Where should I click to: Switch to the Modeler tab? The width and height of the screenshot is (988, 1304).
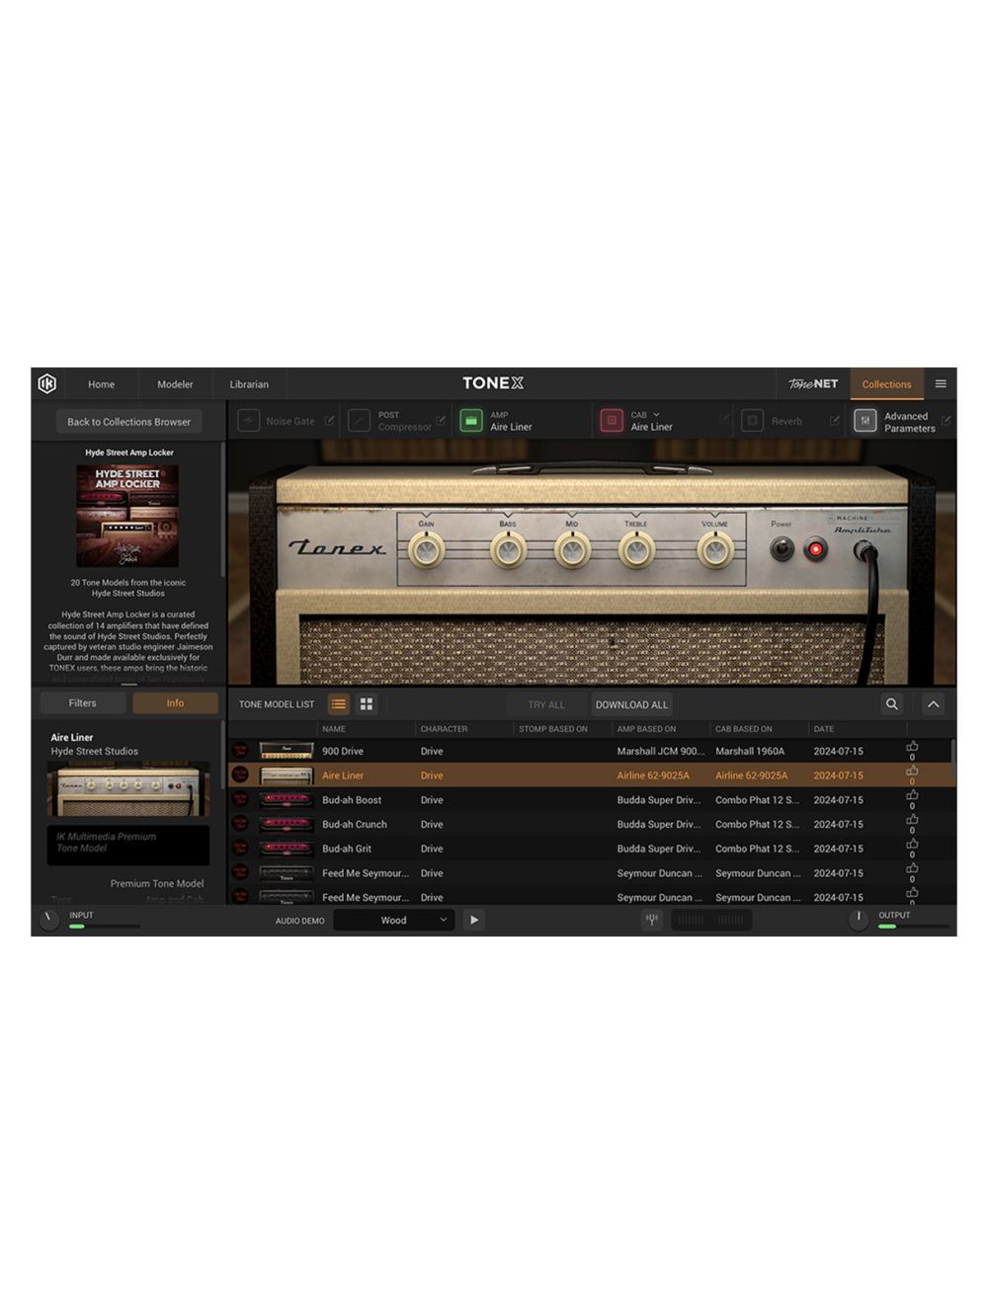click(x=175, y=384)
